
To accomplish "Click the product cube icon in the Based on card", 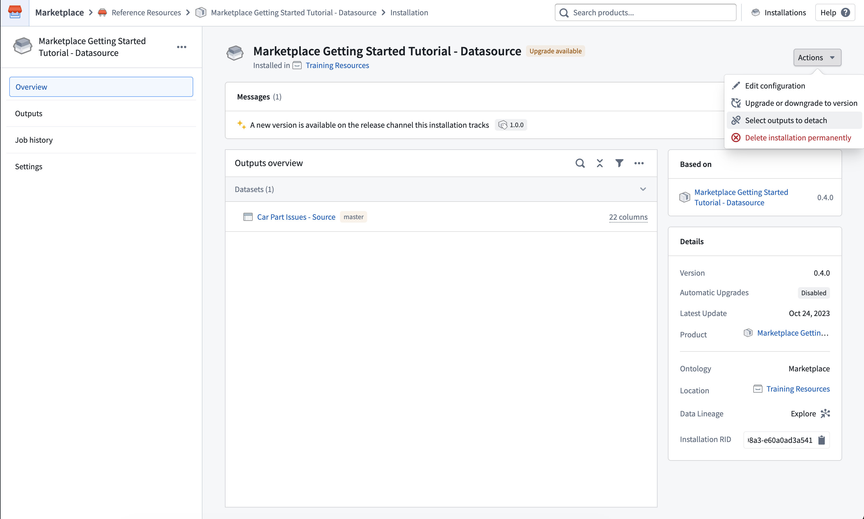I will tap(685, 197).
